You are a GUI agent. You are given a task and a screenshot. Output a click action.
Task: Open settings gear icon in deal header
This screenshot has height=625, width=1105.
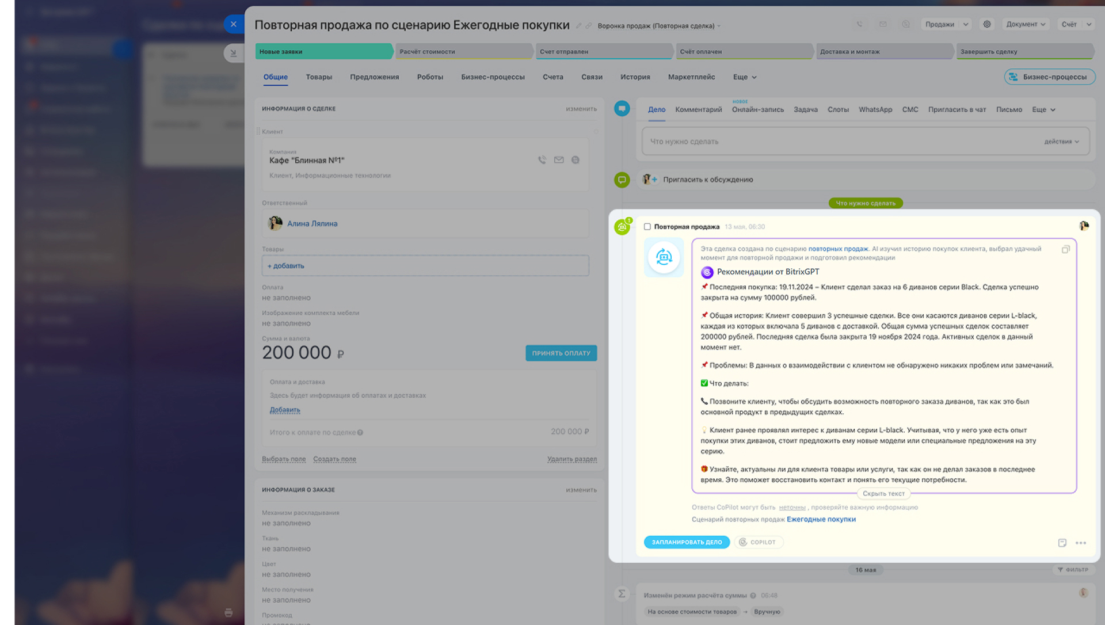[x=987, y=24]
